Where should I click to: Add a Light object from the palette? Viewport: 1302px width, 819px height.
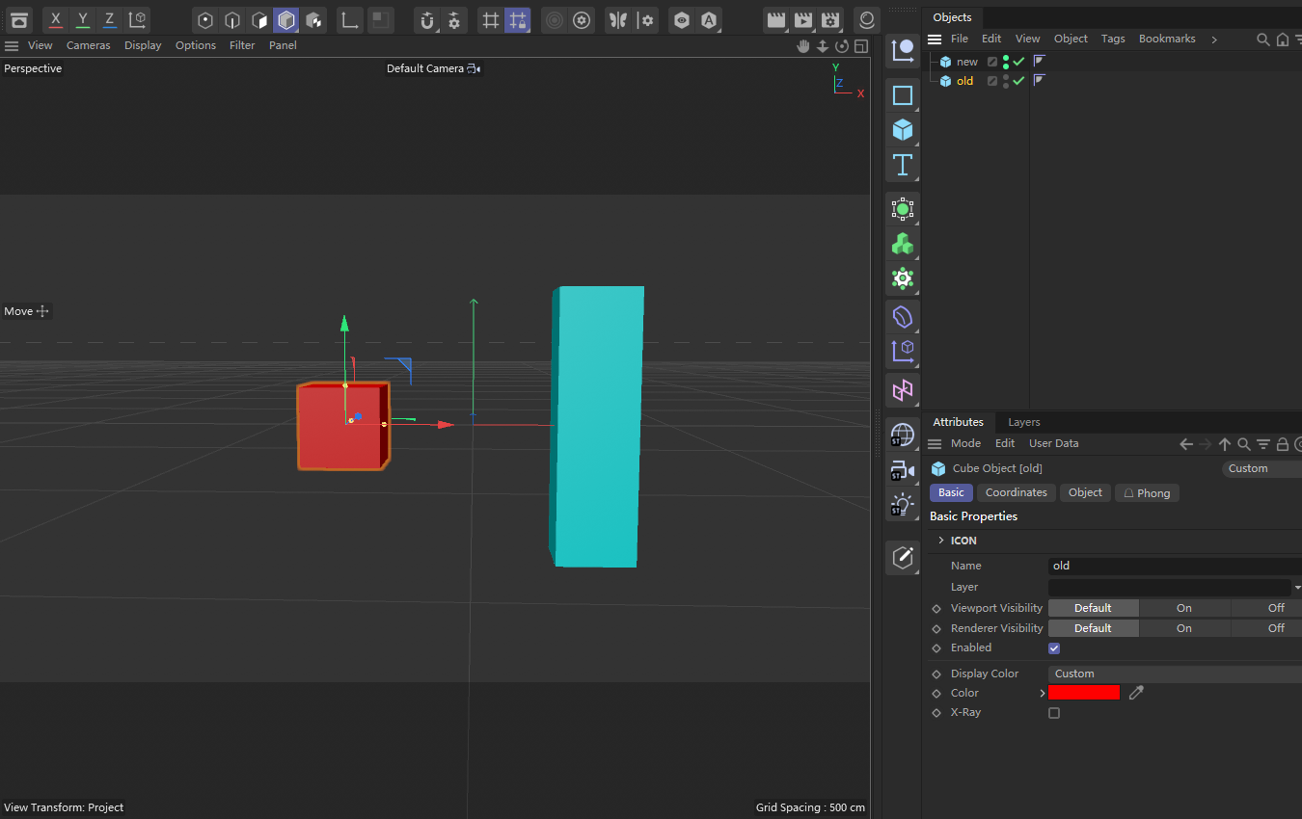[x=903, y=504]
